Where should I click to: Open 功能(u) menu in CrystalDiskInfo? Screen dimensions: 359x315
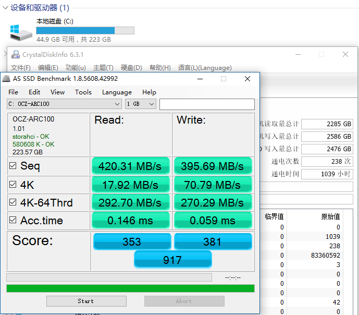(76, 68)
